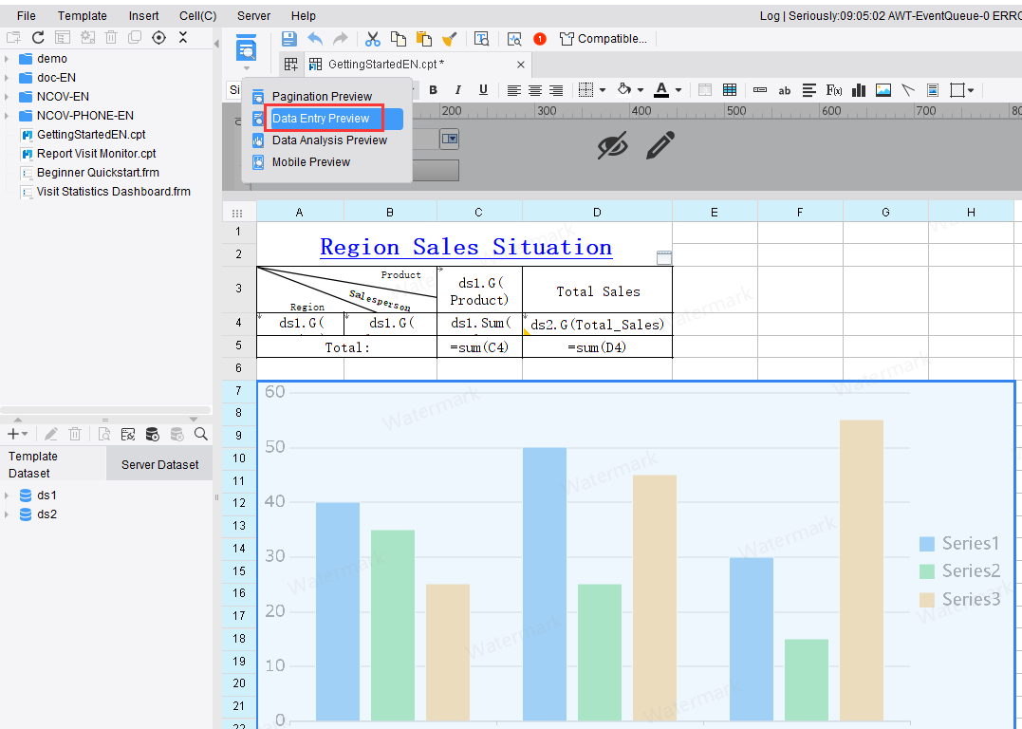The height and width of the screenshot is (729, 1022).
Task: Select the Region Sales Situation title cell
Action: pos(465,247)
